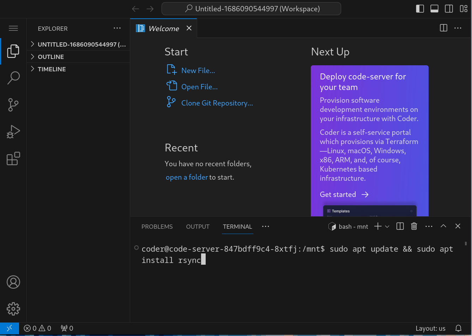Image resolution: width=472 pixels, height=336 pixels.
Task: Select the TERMINAL panel tab
Action: 237,227
